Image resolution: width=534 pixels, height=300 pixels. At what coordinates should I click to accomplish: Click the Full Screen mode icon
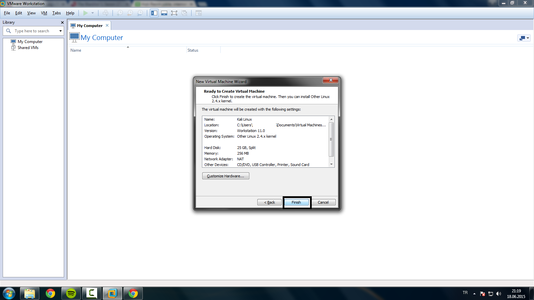(174, 13)
